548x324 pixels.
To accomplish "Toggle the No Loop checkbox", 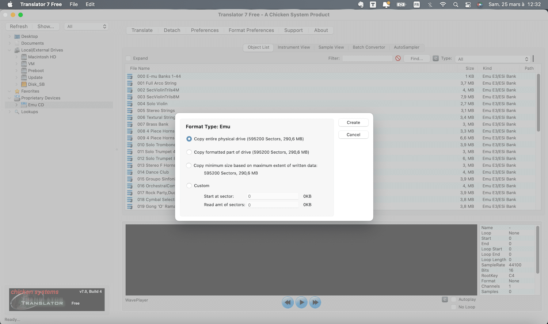I will (454, 307).
